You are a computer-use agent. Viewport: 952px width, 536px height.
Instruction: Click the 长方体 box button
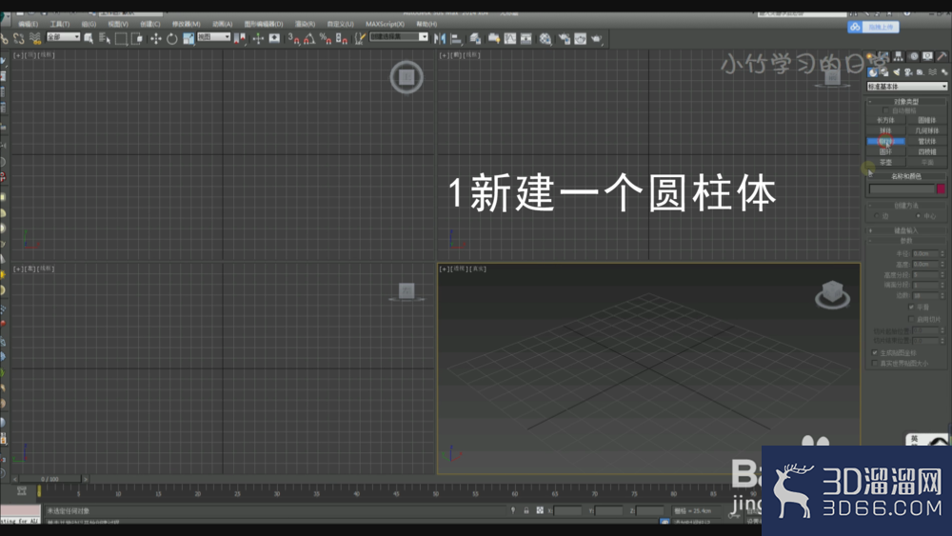pos(885,120)
